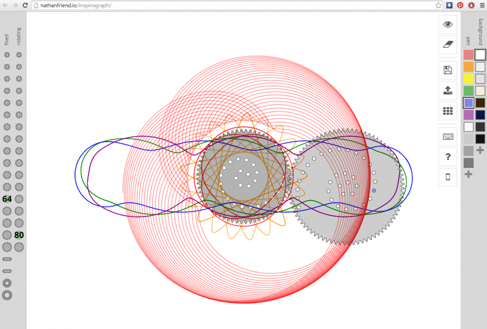Open the gallery grid icon

coord(448,111)
